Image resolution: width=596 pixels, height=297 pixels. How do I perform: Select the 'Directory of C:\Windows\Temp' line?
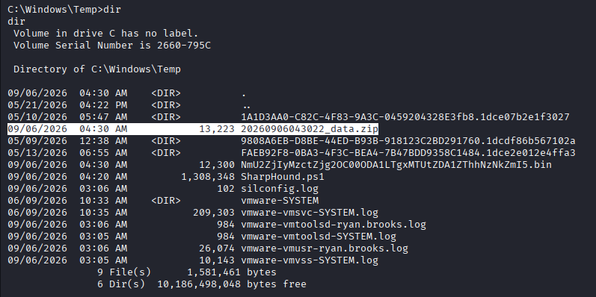[x=97, y=69]
